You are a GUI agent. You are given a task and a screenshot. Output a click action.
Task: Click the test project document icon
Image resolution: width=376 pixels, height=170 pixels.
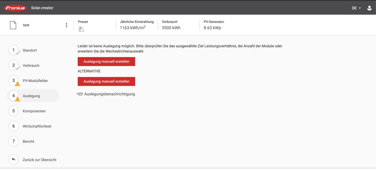click(13, 25)
